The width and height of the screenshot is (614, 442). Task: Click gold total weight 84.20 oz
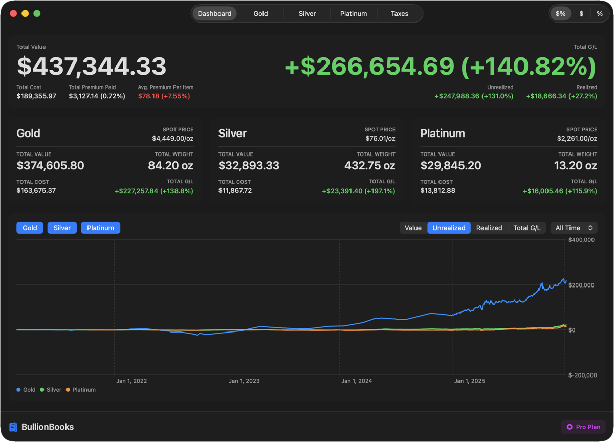click(x=170, y=165)
